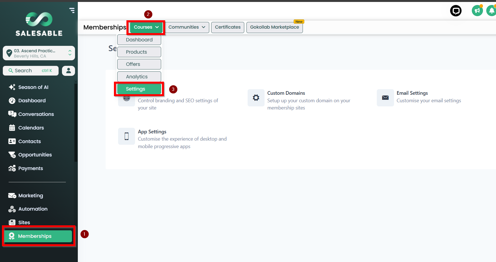Select Memberships in sidebar
Viewport: 496px width, 262px height.
tap(38, 236)
